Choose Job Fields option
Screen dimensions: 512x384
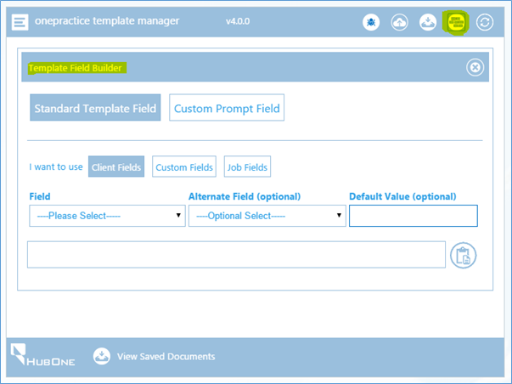coord(247,167)
